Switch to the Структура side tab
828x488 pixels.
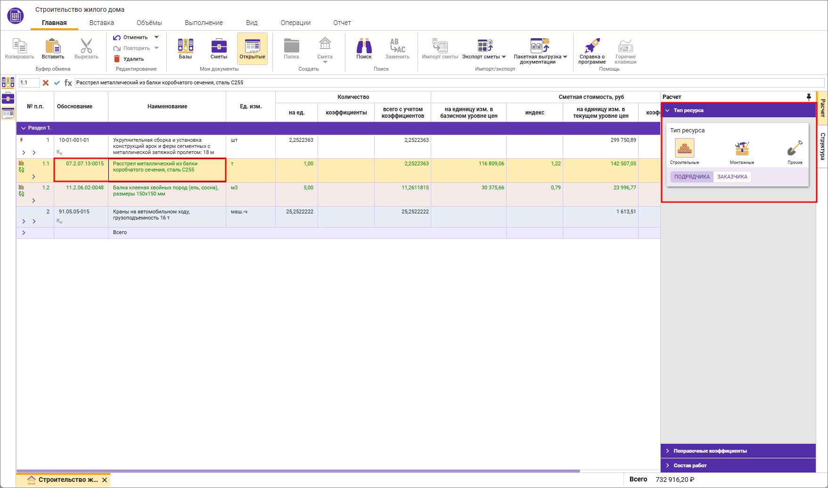[822, 146]
